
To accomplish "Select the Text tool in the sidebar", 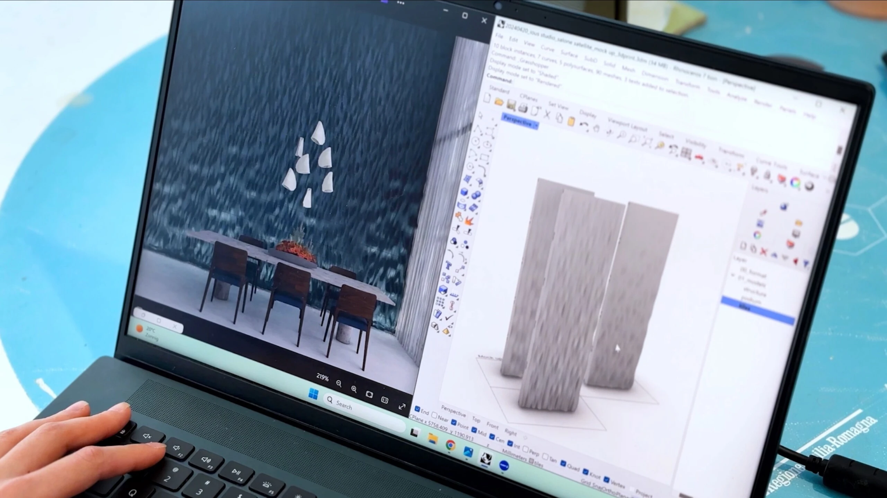I will point(448,266).
